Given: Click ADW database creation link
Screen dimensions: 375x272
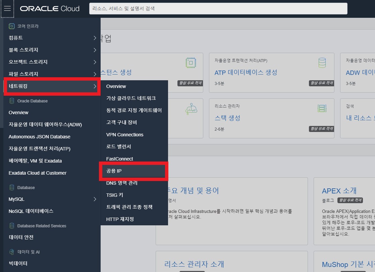Looking at the screenshot, I should coord(361,73).
